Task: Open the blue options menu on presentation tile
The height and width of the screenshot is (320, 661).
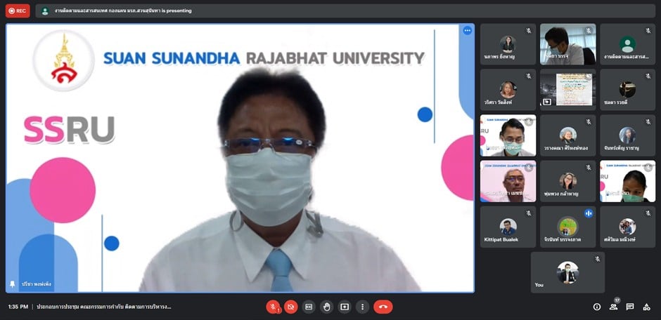Action: point(467,31)
